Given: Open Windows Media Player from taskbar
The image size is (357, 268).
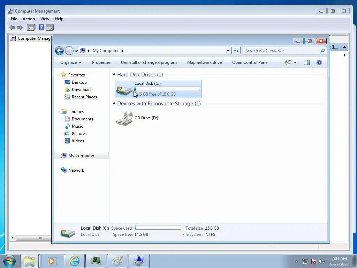Looking at the screenshot, I should (52, 261).
